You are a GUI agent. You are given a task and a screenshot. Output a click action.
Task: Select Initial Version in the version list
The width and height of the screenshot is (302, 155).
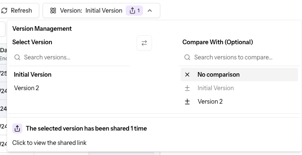pos(32,75)
